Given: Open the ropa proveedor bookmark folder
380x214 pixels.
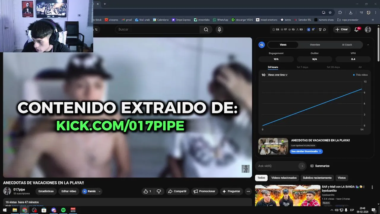Looking at the screenshot, I should click(348, 20).
